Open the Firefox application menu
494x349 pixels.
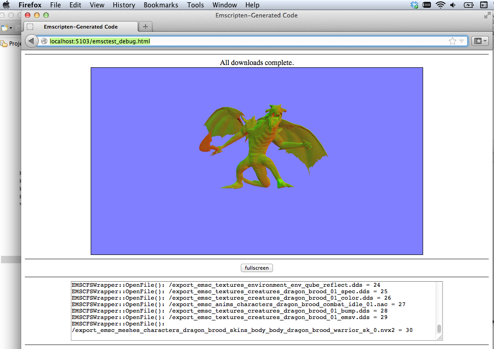tap(30, 5)
